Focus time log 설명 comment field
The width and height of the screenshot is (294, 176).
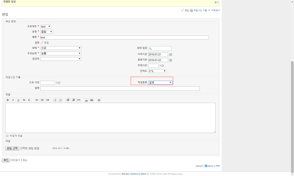coord(120,88)
